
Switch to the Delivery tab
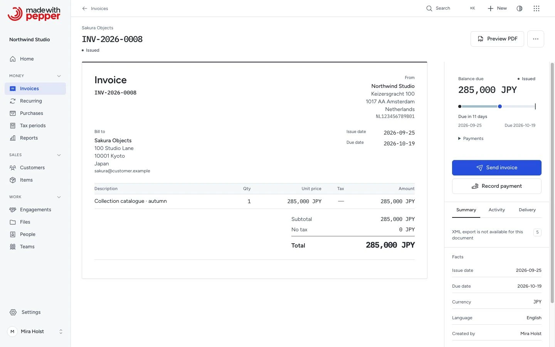click(x=527, y=210)
